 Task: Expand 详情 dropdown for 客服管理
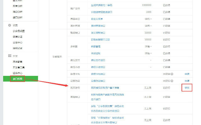pyautogui.click(x=148, y=46)
